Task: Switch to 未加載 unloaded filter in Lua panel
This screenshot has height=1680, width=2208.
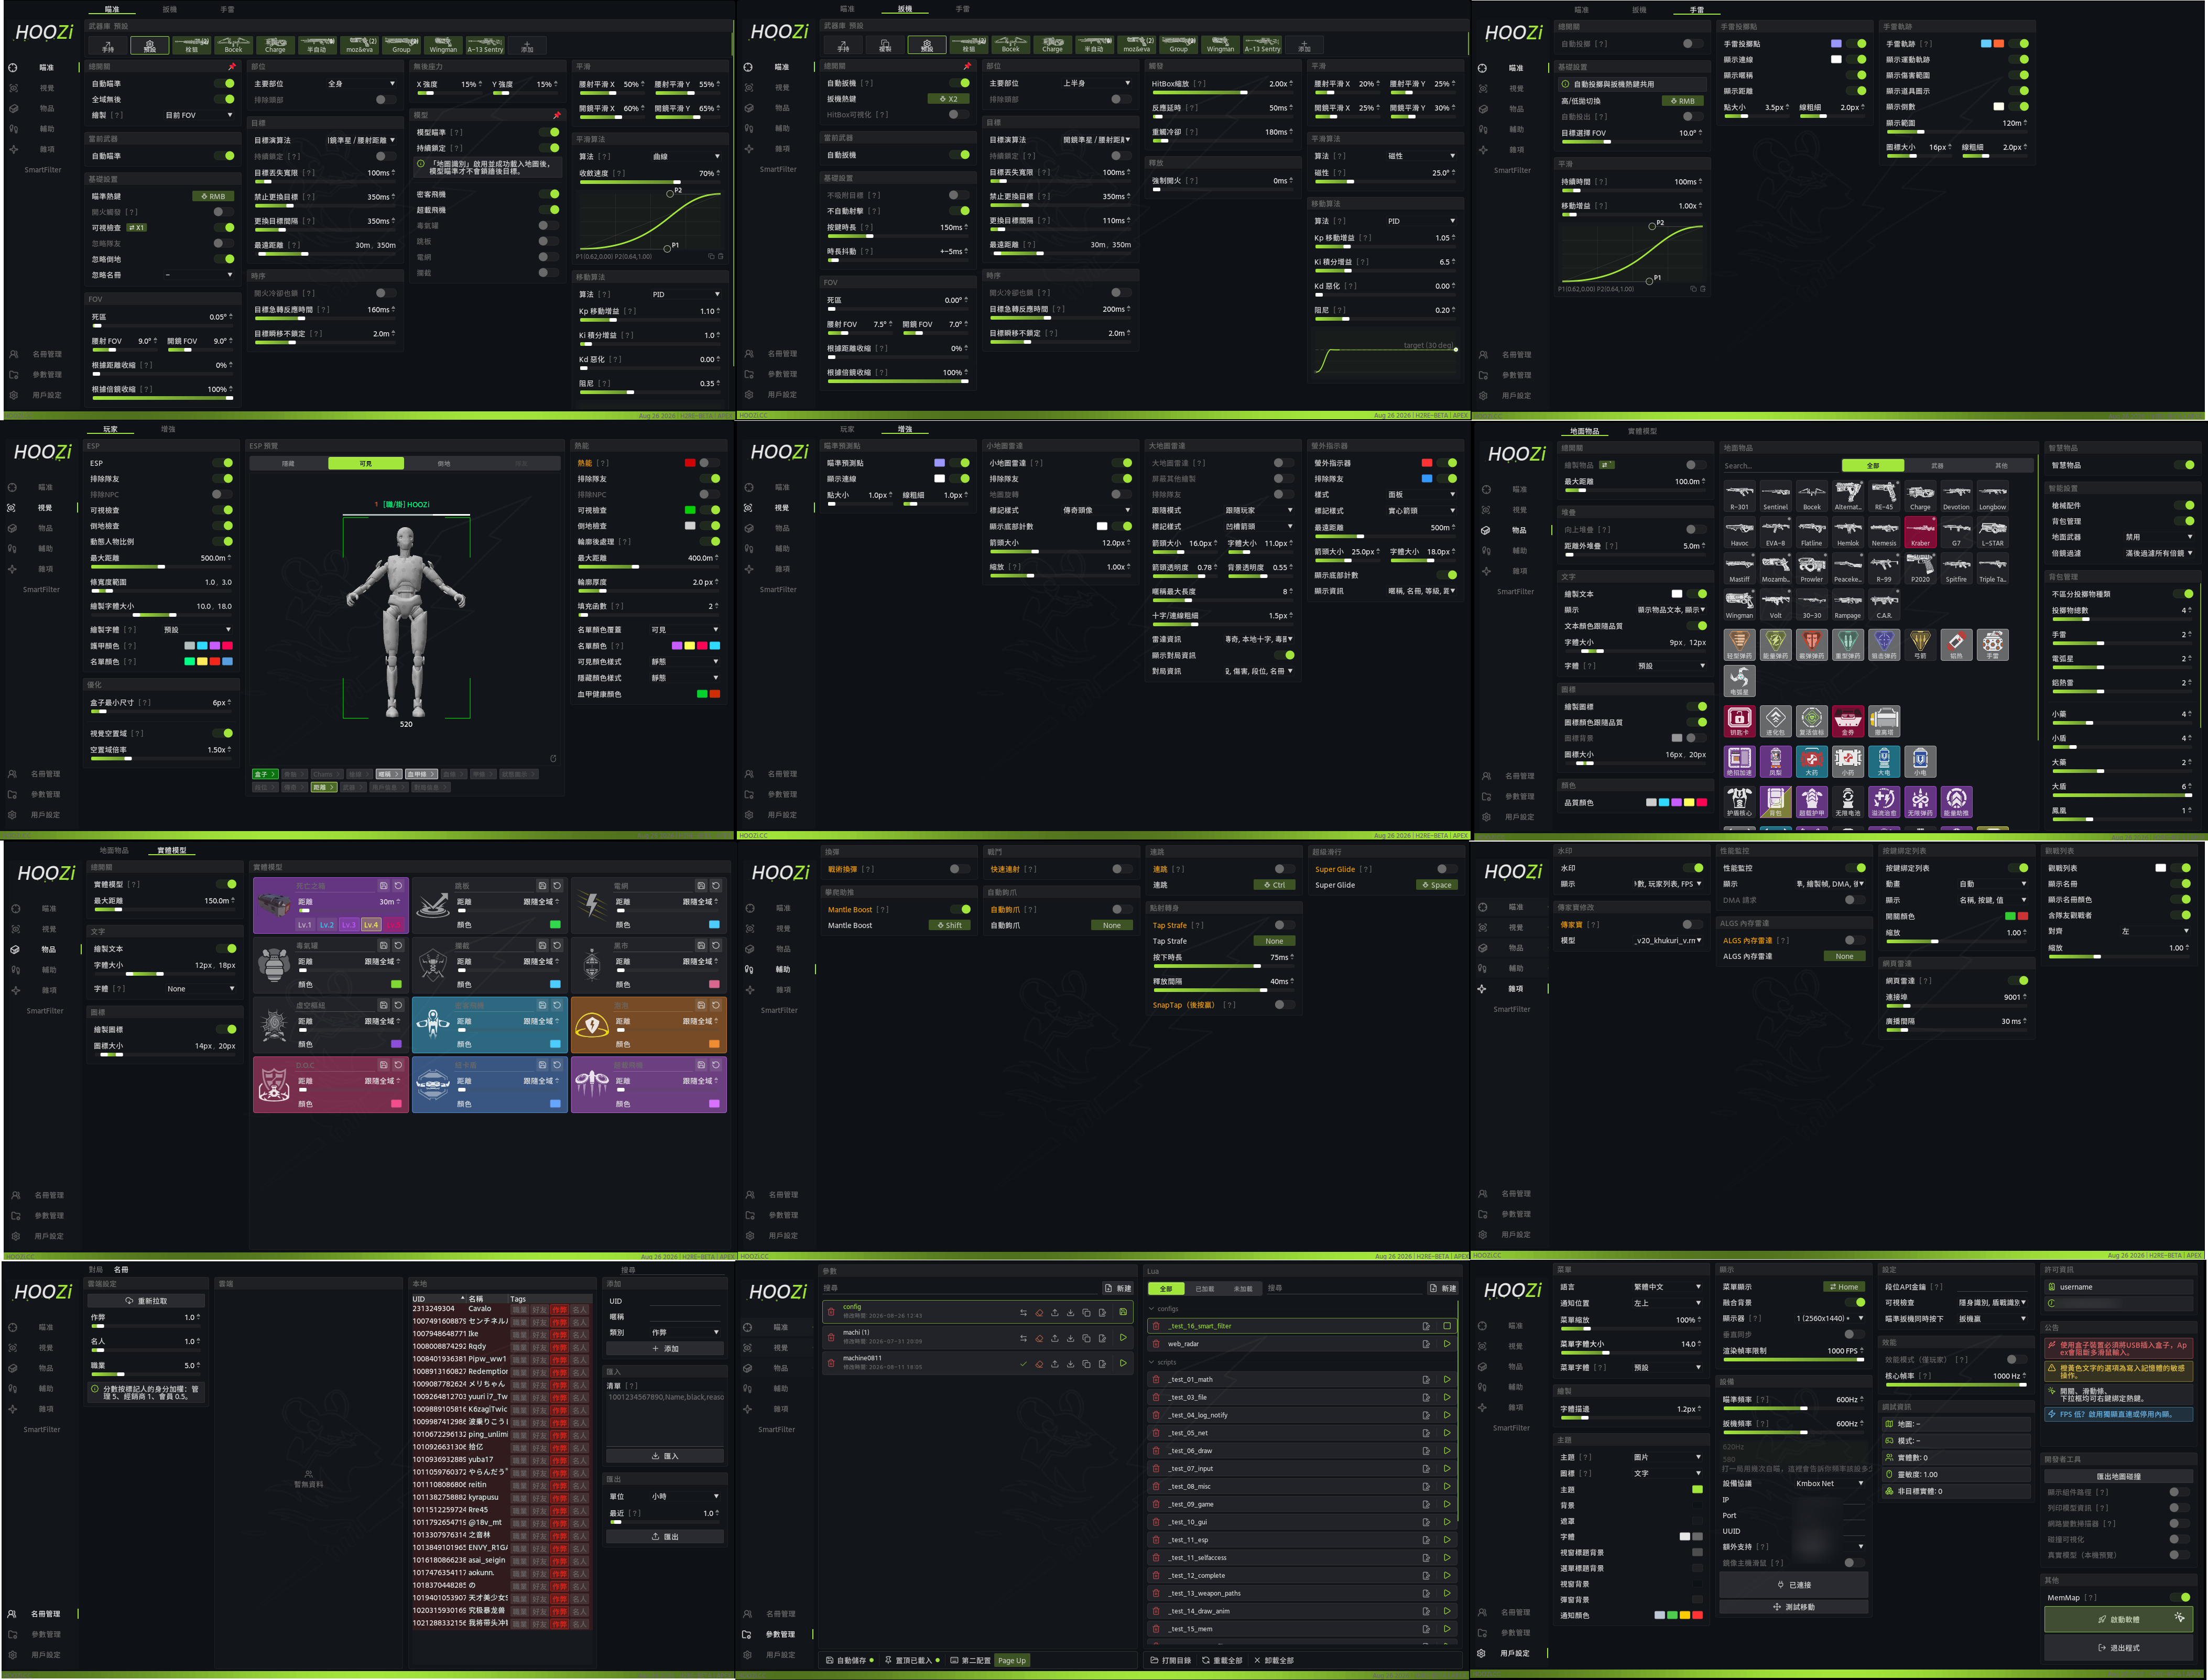Action: click(x=1243, y=1289)
